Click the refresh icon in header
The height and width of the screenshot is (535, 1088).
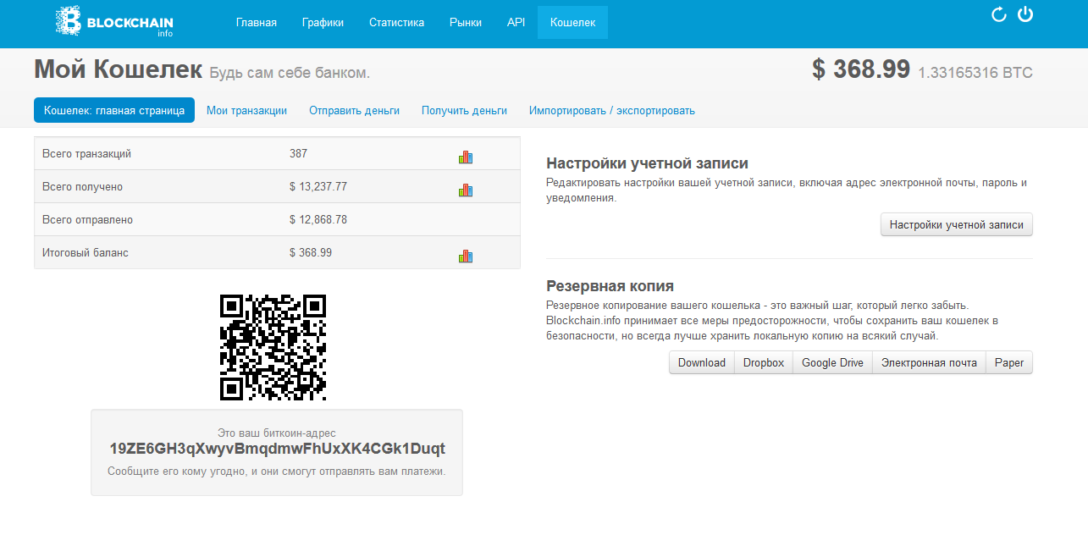[x=998, y=14]
